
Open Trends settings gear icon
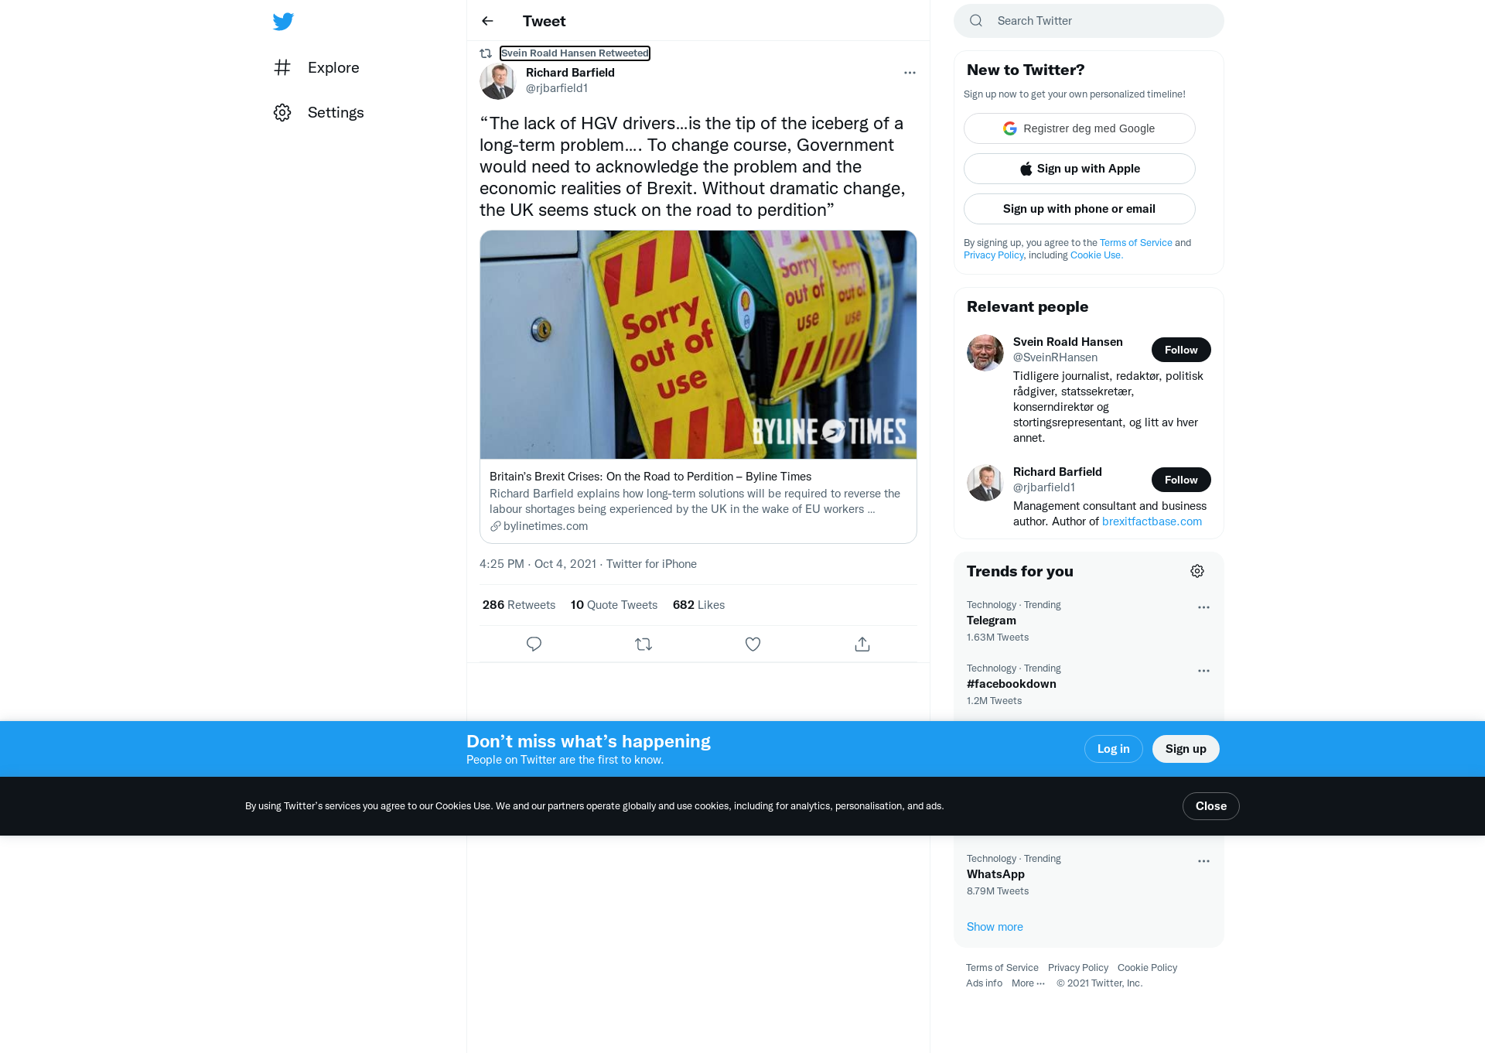click(x=1197, y=571)
